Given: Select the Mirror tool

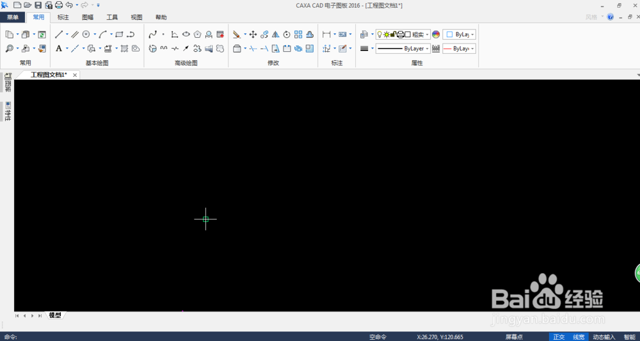Looking at the screenshot, I should coord(275,35).
